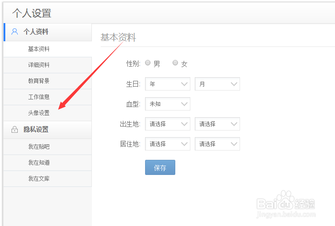Open 工作信息 in the sidebar
The width and height of the screenshot is (335, 226).
pos(47,97)
